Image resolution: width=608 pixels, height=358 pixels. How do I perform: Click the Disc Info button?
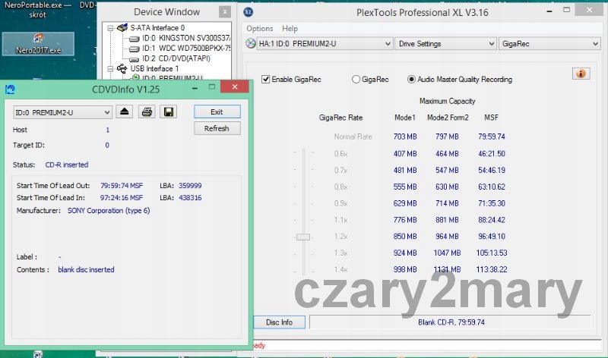click(279, 322)
